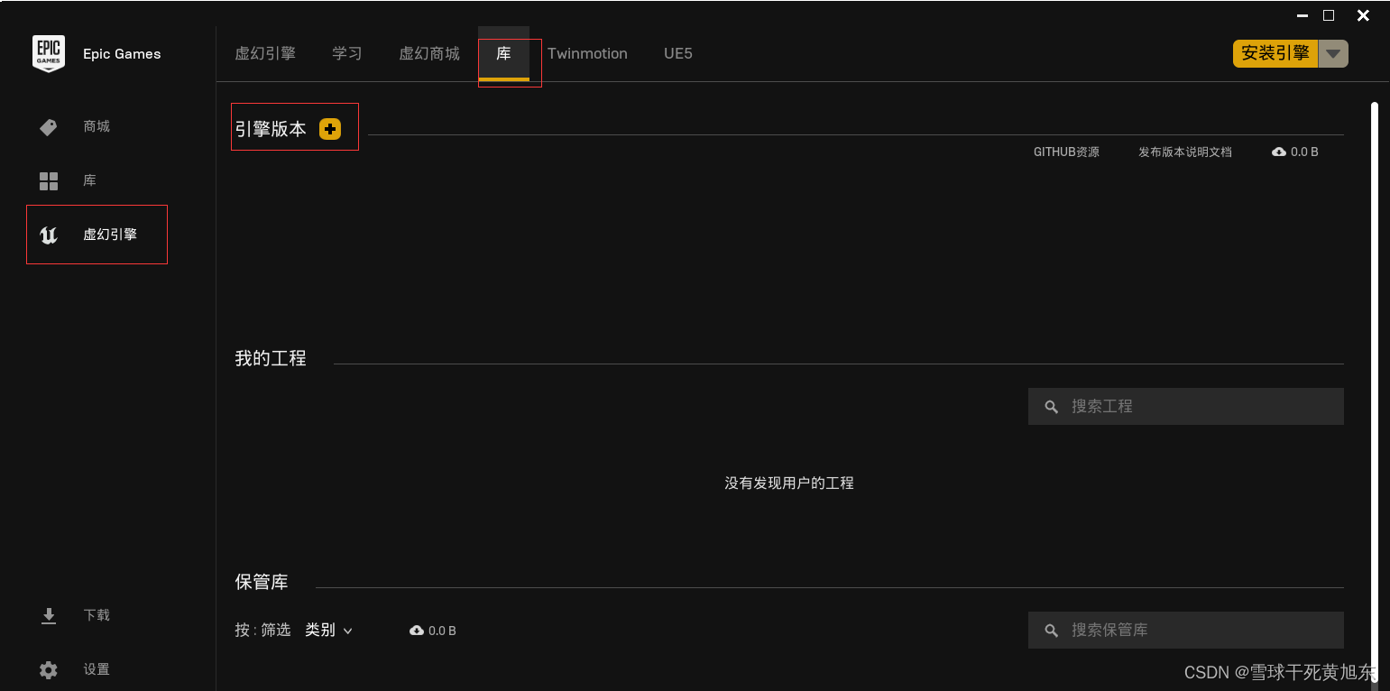Switch to the 虚幻商城 tab
This screenshot has height=691, width=1390.
click(x=429, y=54)
